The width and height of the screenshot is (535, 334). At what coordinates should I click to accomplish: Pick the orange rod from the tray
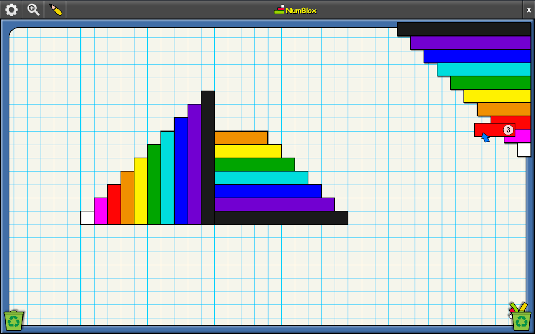[504, 110]
